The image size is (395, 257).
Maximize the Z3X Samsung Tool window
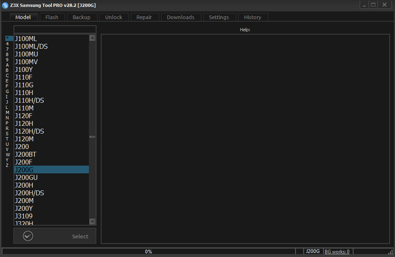[x=373, y=5]
